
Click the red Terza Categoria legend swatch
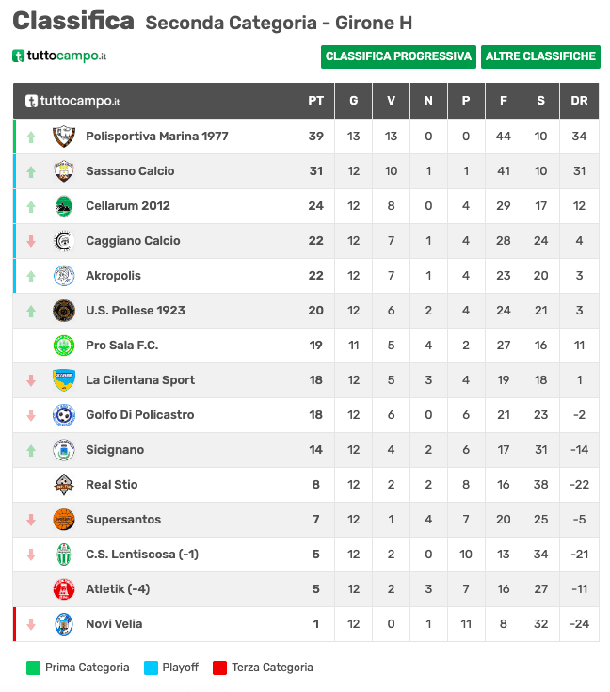220,668
